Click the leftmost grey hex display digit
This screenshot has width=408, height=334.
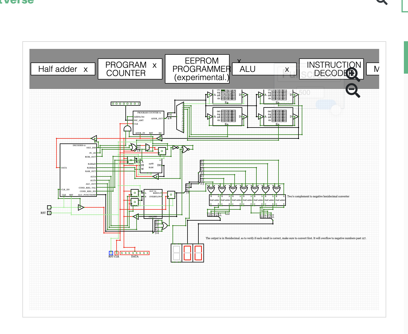[177, 253]
